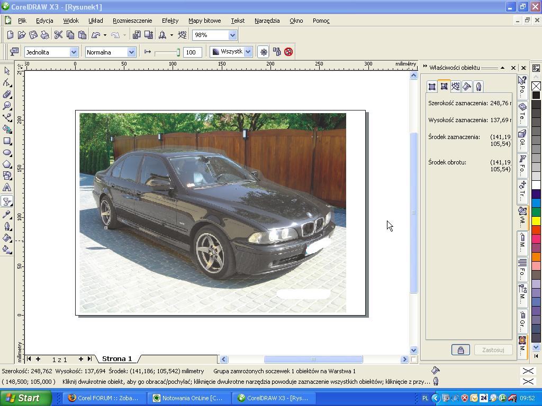Toggle the lock button beside Zastosuj
The width and height of the screenshot is (542, 406).
(x=460, y=350)
